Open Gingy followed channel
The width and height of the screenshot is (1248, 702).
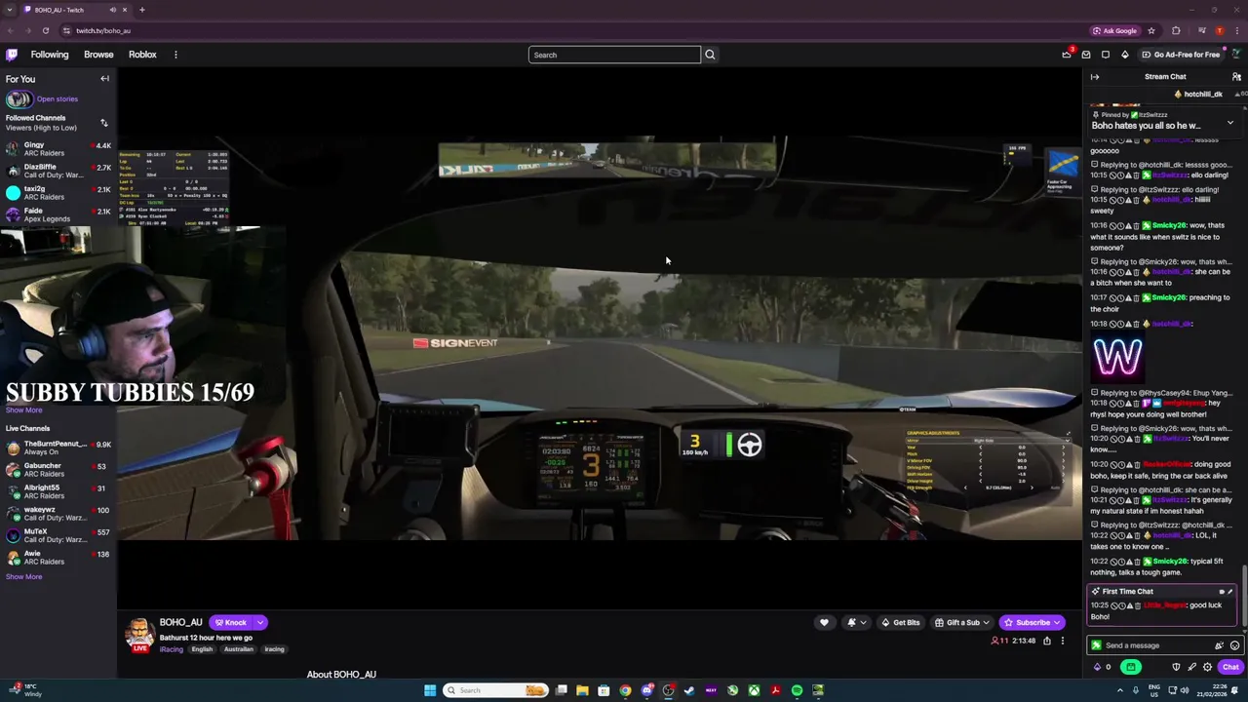(58, 149)
